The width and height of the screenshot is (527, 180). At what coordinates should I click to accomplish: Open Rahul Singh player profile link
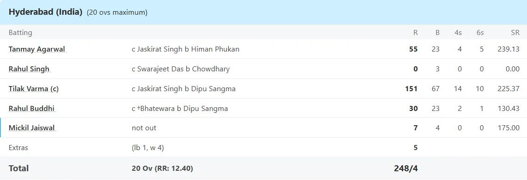[29, 69]
